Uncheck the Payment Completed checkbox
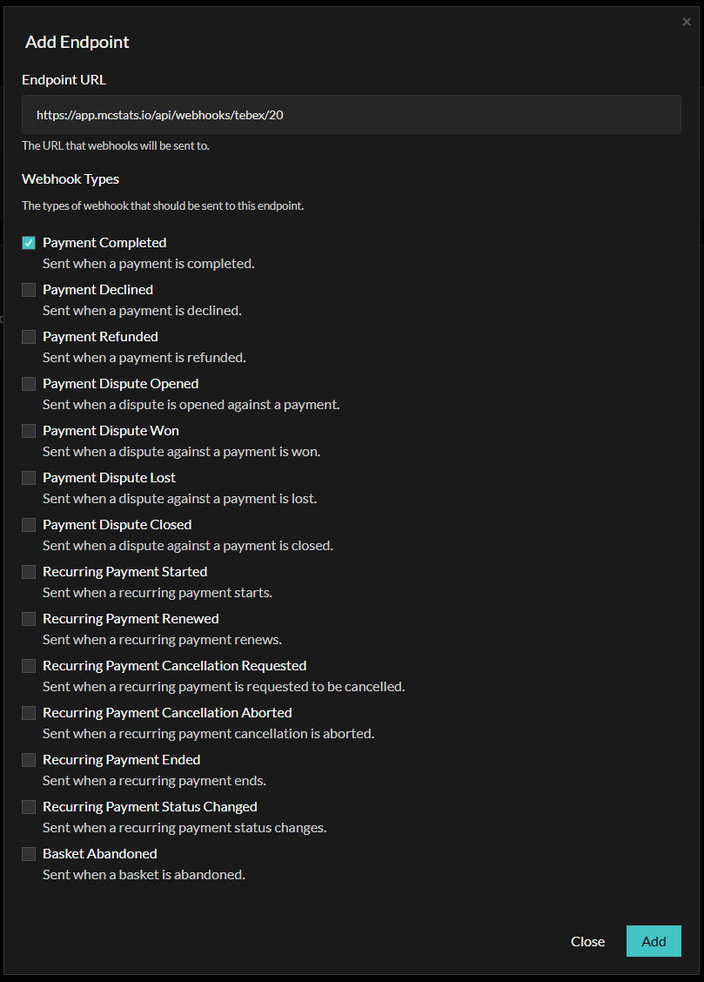Viewport: 704px width, 982px height. (x=29, y=243)
